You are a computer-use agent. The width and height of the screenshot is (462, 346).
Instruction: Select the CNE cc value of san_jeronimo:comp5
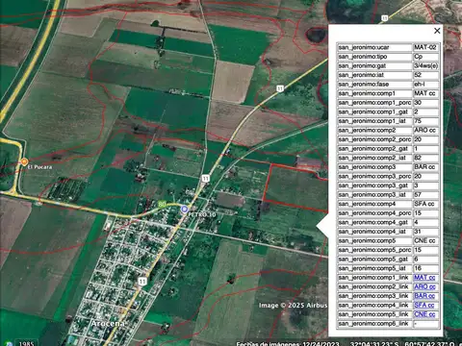pos(425,241)
